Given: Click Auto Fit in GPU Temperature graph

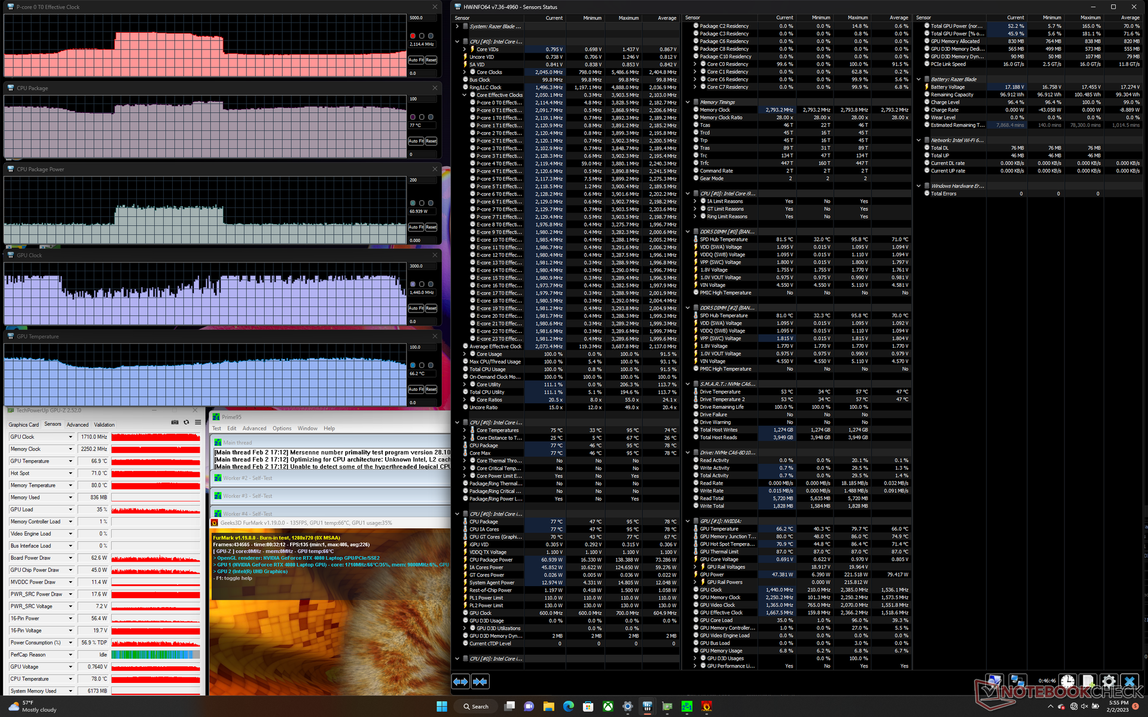Looking at the screenshot, I should 416,390.
